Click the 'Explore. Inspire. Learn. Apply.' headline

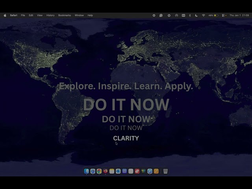click(x=126, y=86)
